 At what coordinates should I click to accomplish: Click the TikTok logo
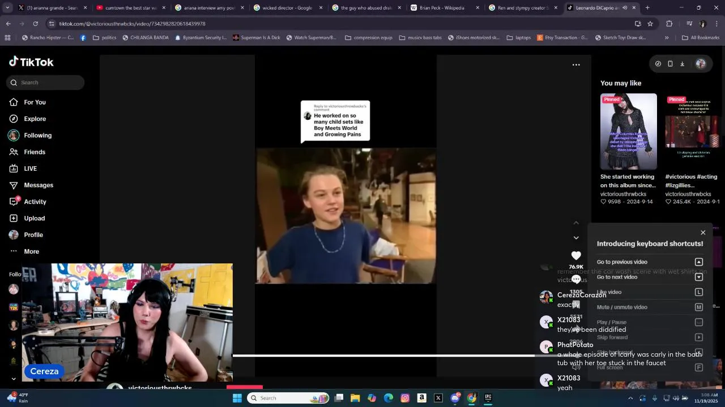(31, 62)
